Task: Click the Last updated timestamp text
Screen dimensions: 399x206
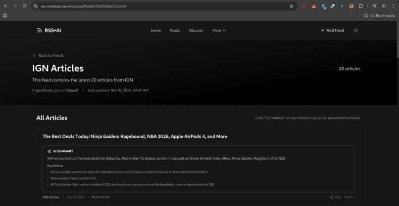Action: tap(118, 90)
